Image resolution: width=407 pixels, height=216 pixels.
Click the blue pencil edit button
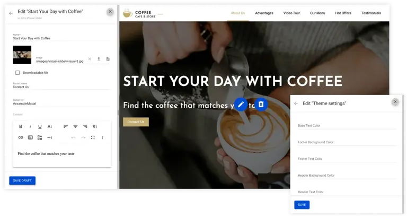(241, 105)
